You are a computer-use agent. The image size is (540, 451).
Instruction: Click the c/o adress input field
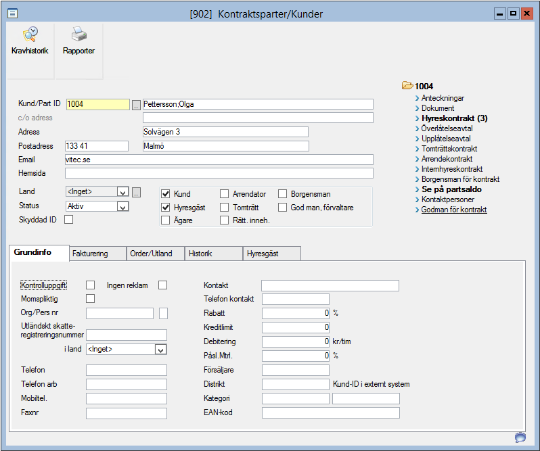tap(258, 118)
